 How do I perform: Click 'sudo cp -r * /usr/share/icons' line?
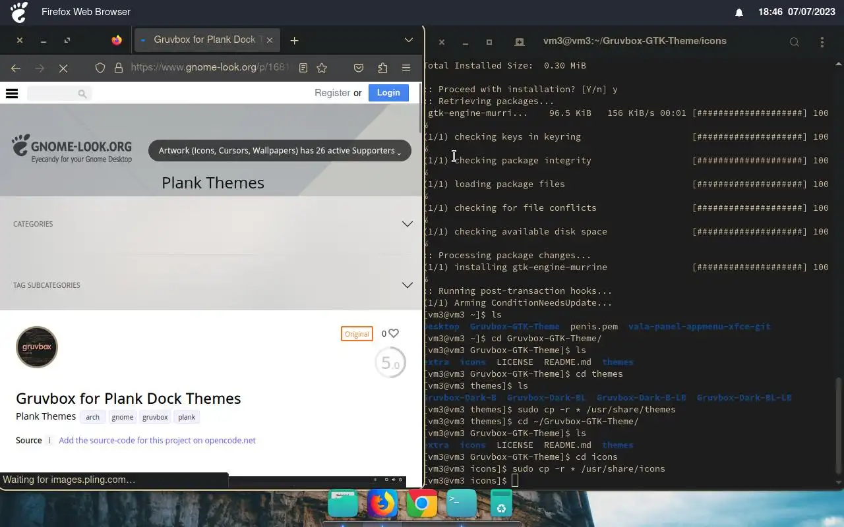click(588, 469)
